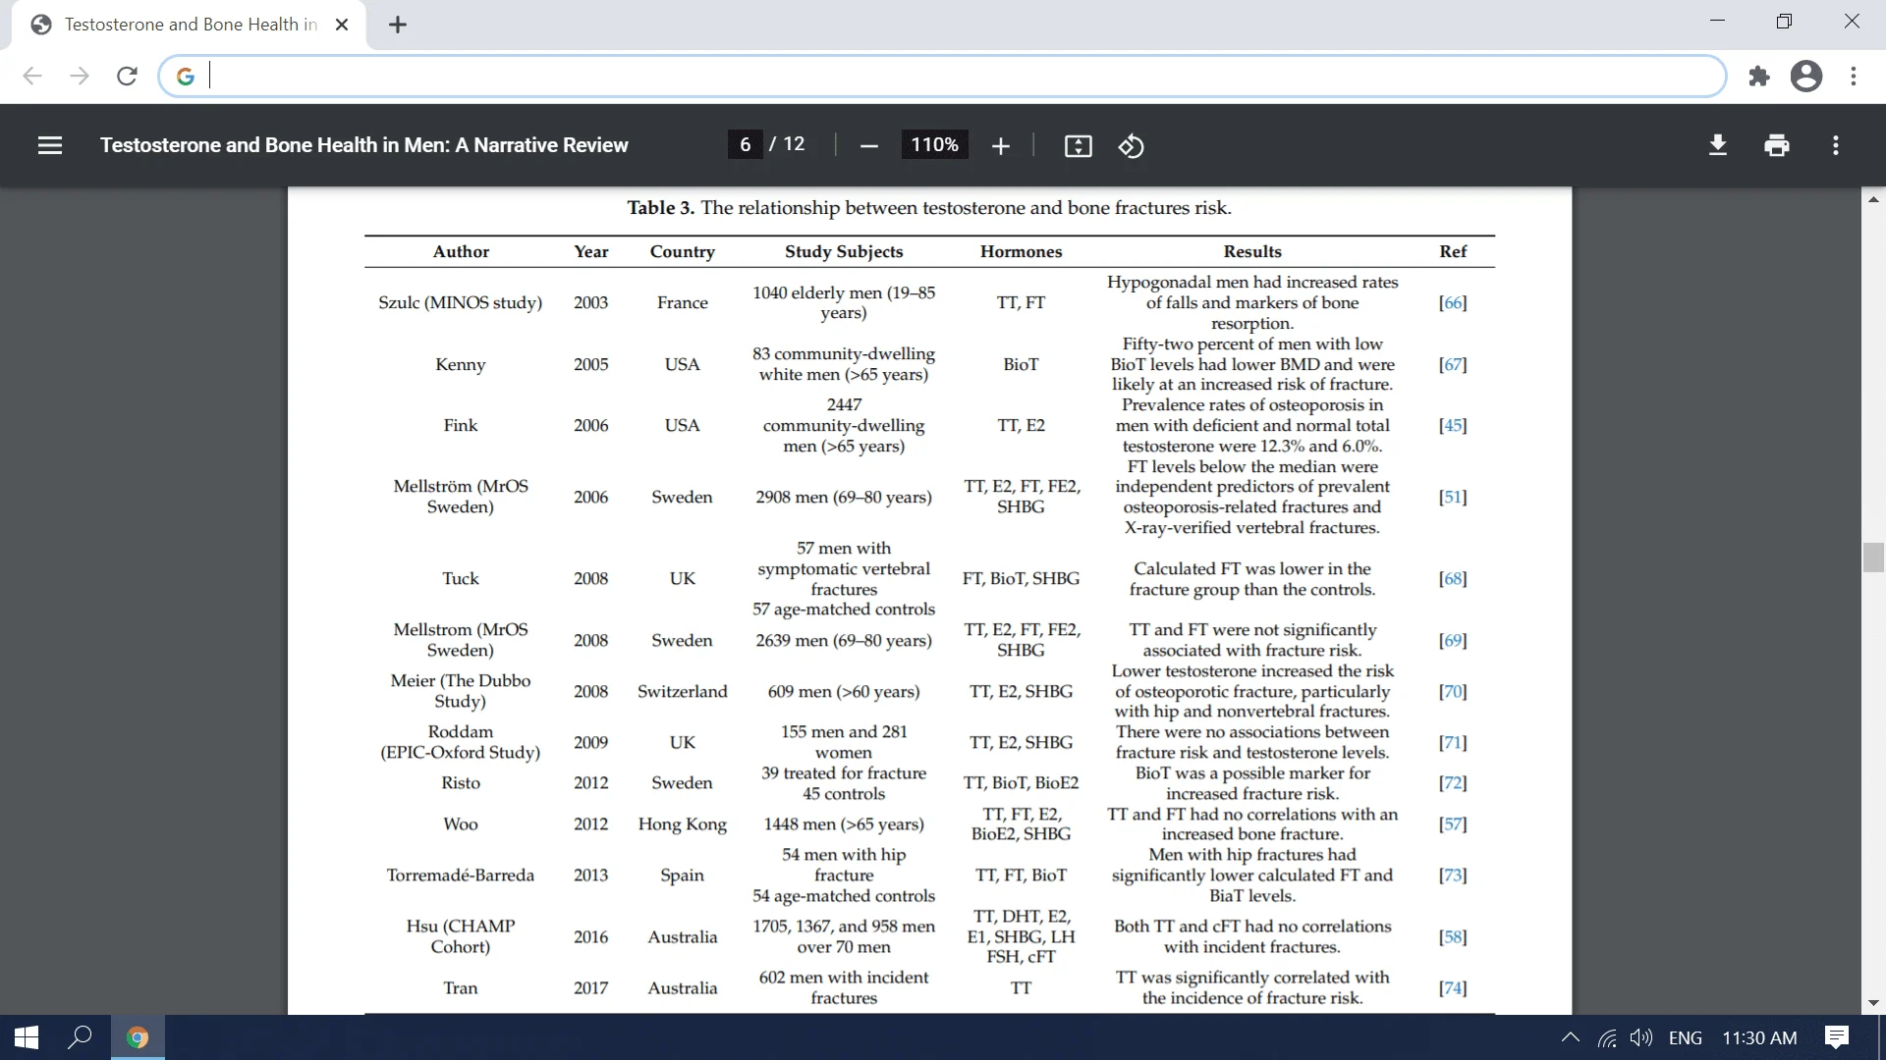Open reference link [71]
This screenshot has width=1886, height=1060.
click(x=1453, y=742)
